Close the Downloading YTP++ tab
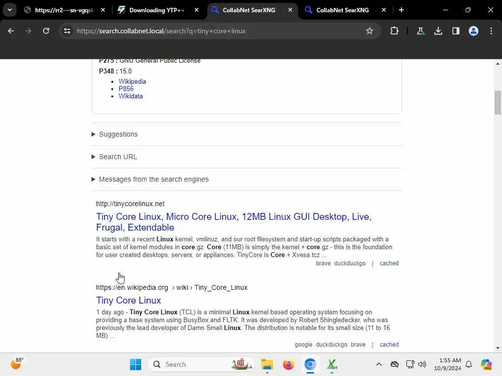 pos(197,10)
